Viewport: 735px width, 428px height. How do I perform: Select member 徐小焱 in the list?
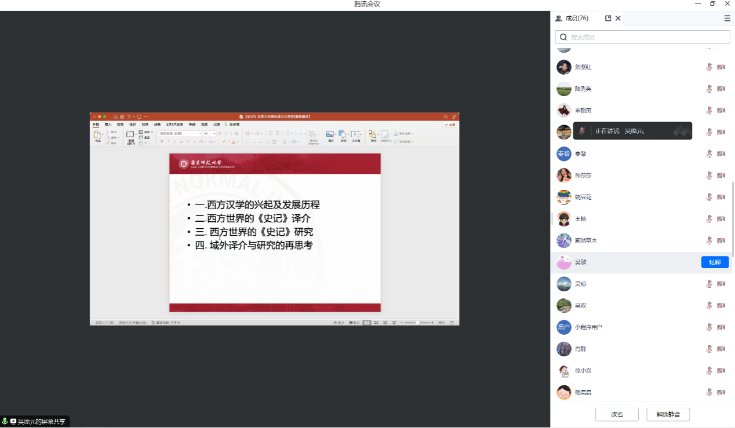[x=583, y=371]
